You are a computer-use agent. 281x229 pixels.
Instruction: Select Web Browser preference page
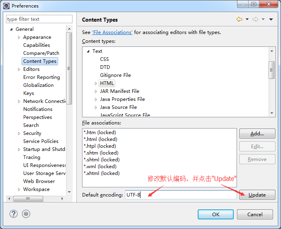pos(39,181)
